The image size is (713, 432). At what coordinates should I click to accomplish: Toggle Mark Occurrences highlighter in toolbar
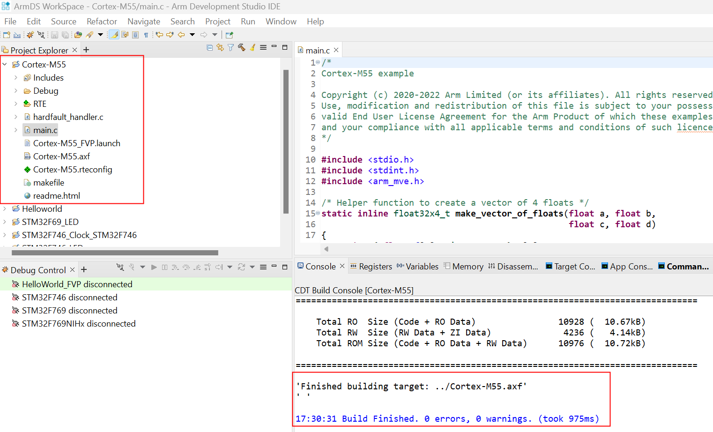click(x=114, y=35)
